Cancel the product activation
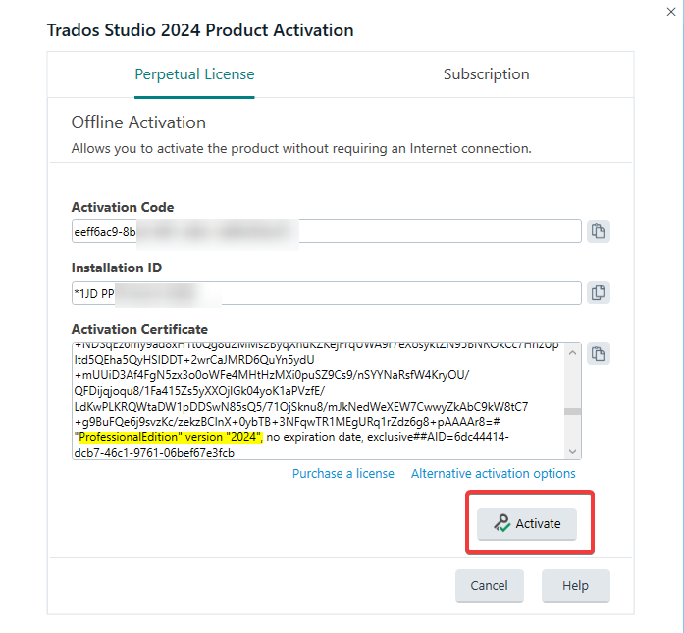Screen dimensions: 684x633 (x=490, y=586)
